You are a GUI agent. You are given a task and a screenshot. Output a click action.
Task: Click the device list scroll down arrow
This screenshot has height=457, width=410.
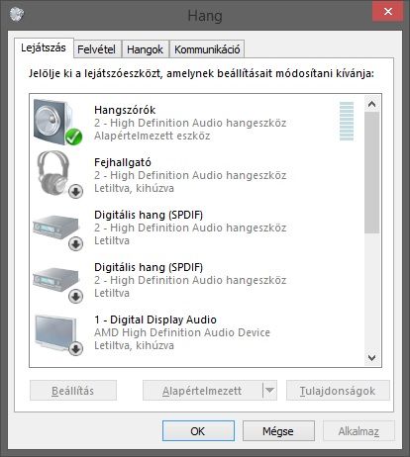pyautogui.click(x=372, y=358)
